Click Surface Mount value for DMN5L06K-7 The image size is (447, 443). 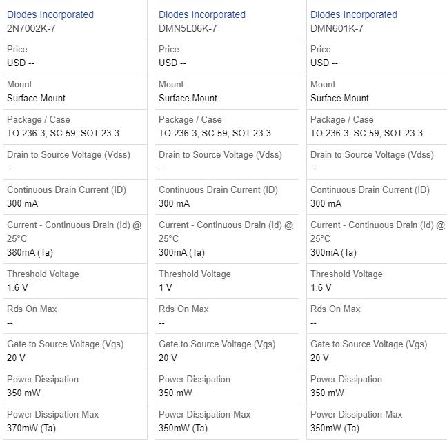[x=188, y=98]
